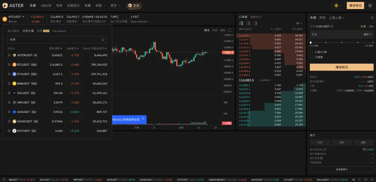
Task: Enable the 止盈/止損 checkbox
Action: pyautogui.click(x=311, y=52)
